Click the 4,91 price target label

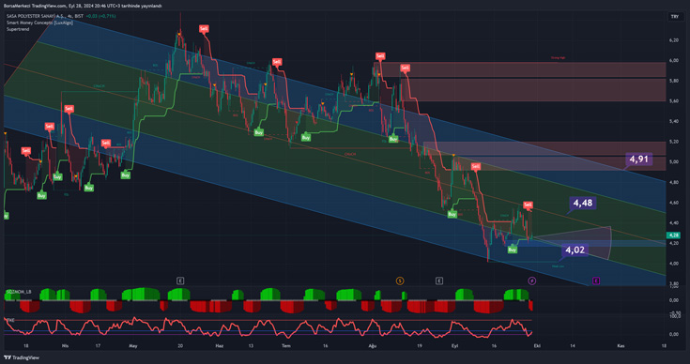638,159
